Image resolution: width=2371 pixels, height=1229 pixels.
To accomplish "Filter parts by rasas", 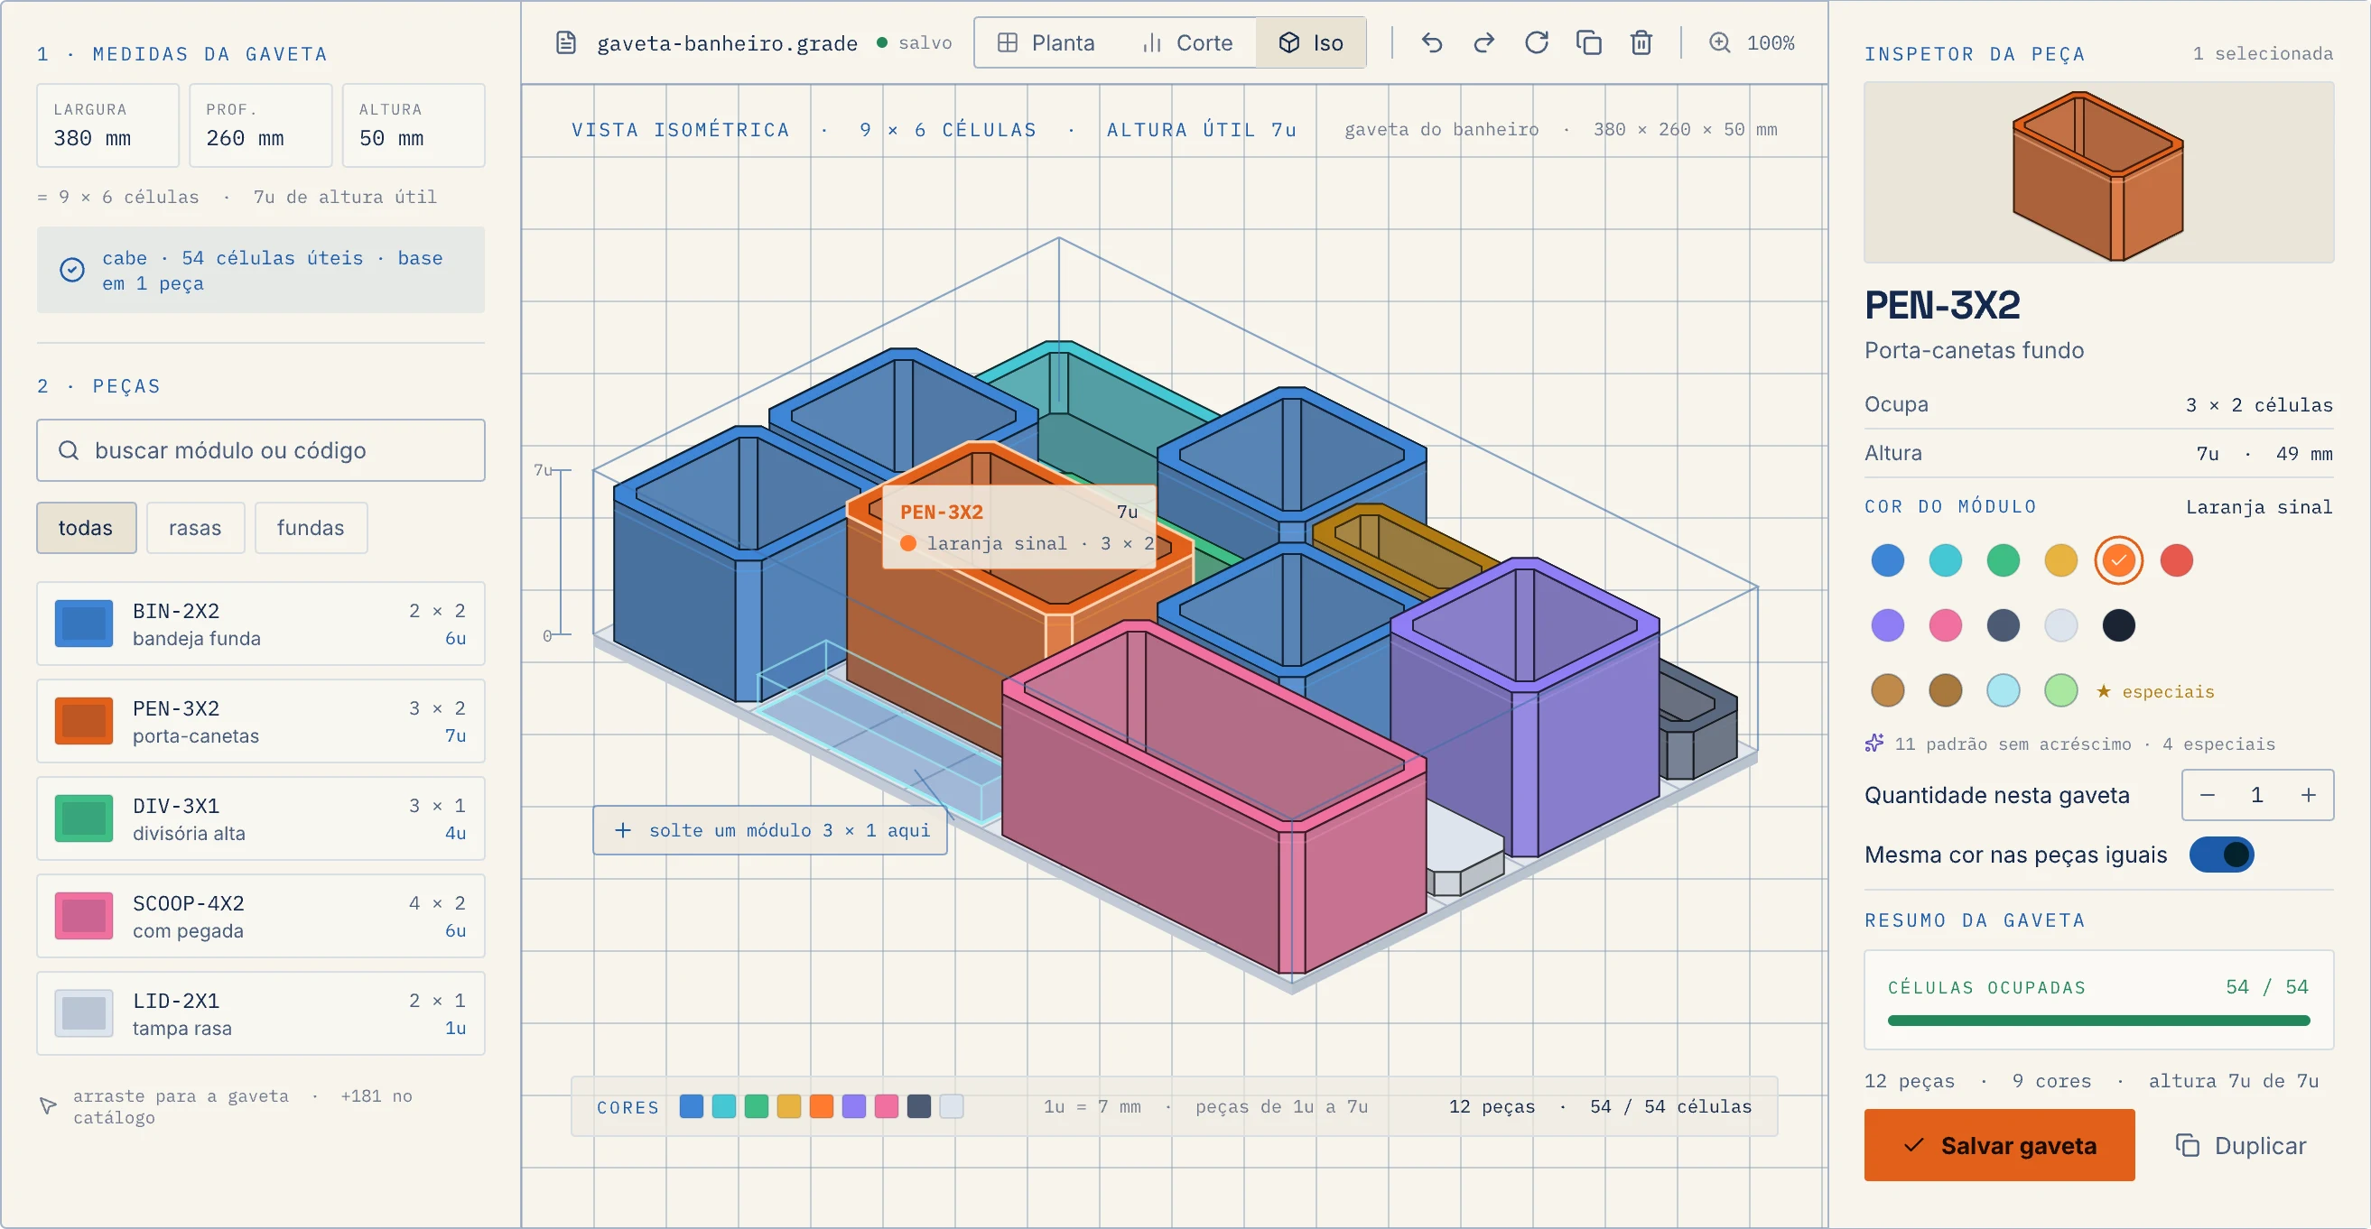I will pos(195,528).
